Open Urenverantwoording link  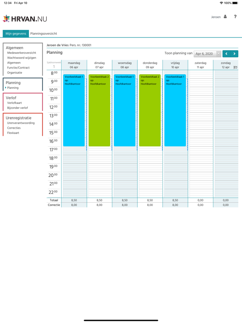[21, 123]
